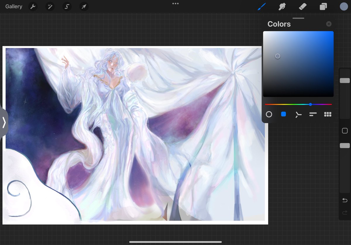This screenshot has height=245, width=351.
Task: Tap the three-dot menu at top center
Action: 175,4
